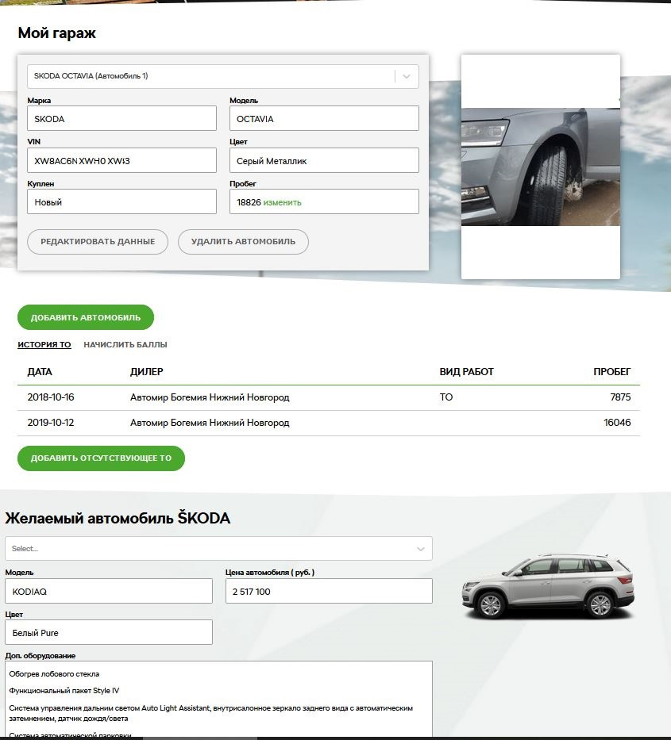Click the Модель field containing KODIAQ
Image resolution: width=671 pixels, height=740 pixels.
pos(109,592)
